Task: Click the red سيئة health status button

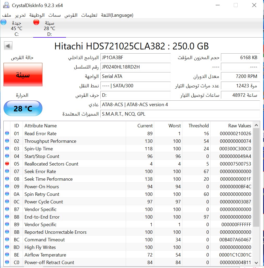Action: pyautogui.click(x=23, y=75)
